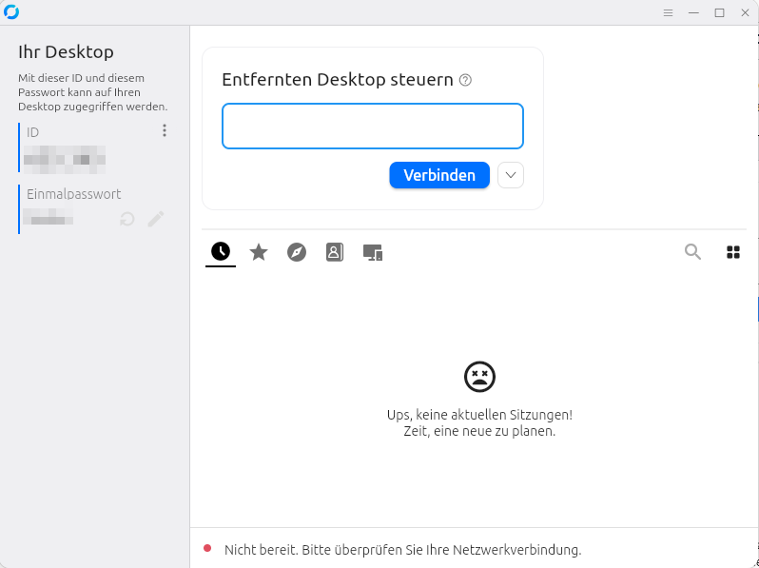Click the blurred Einmalpasswort value

coord(49,220)
